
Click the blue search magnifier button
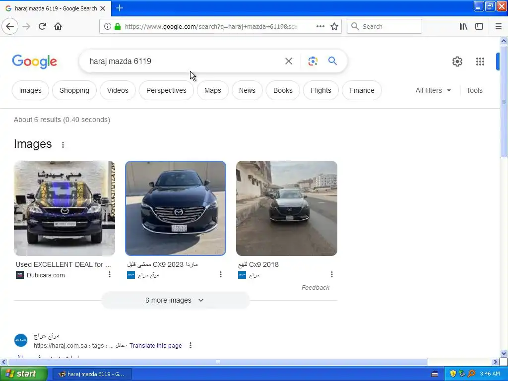coord(332,61)
